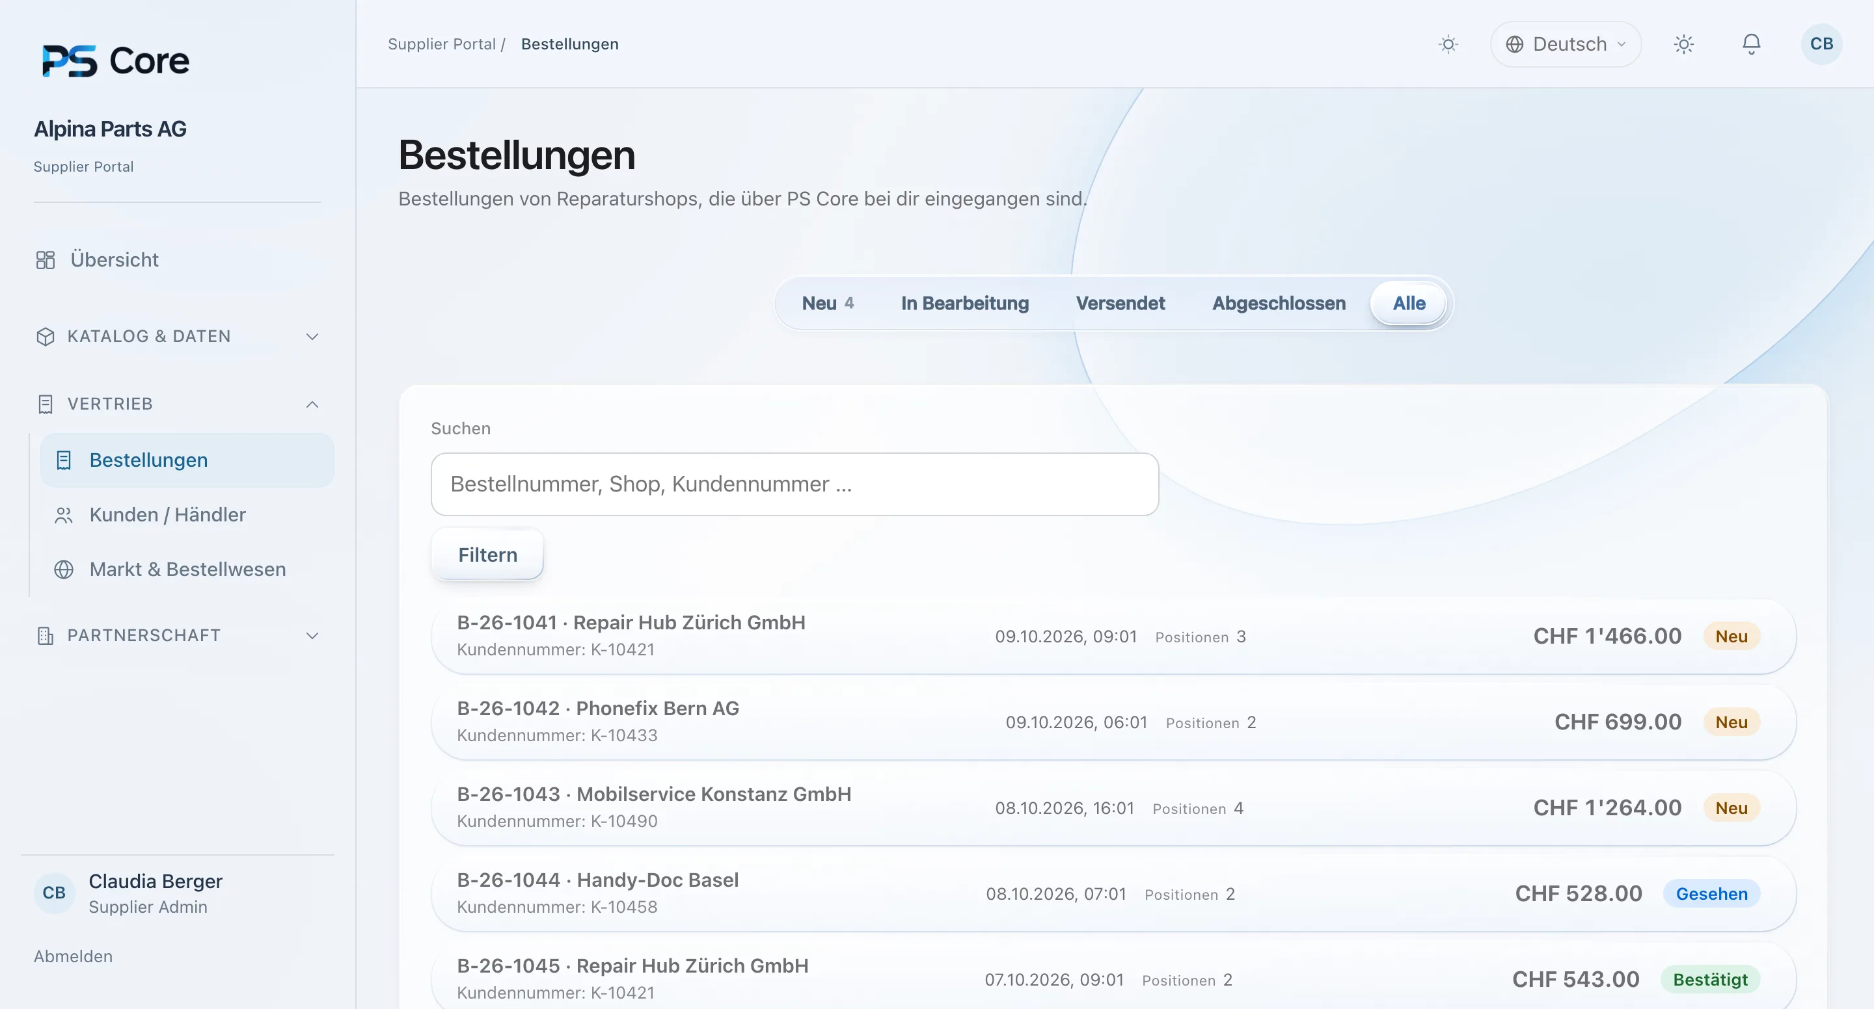Open order B-26-1041 Repair Hub Zürich GmbH
The width and height of the screenshot is (1874, 1009).
coord(1113,636)
